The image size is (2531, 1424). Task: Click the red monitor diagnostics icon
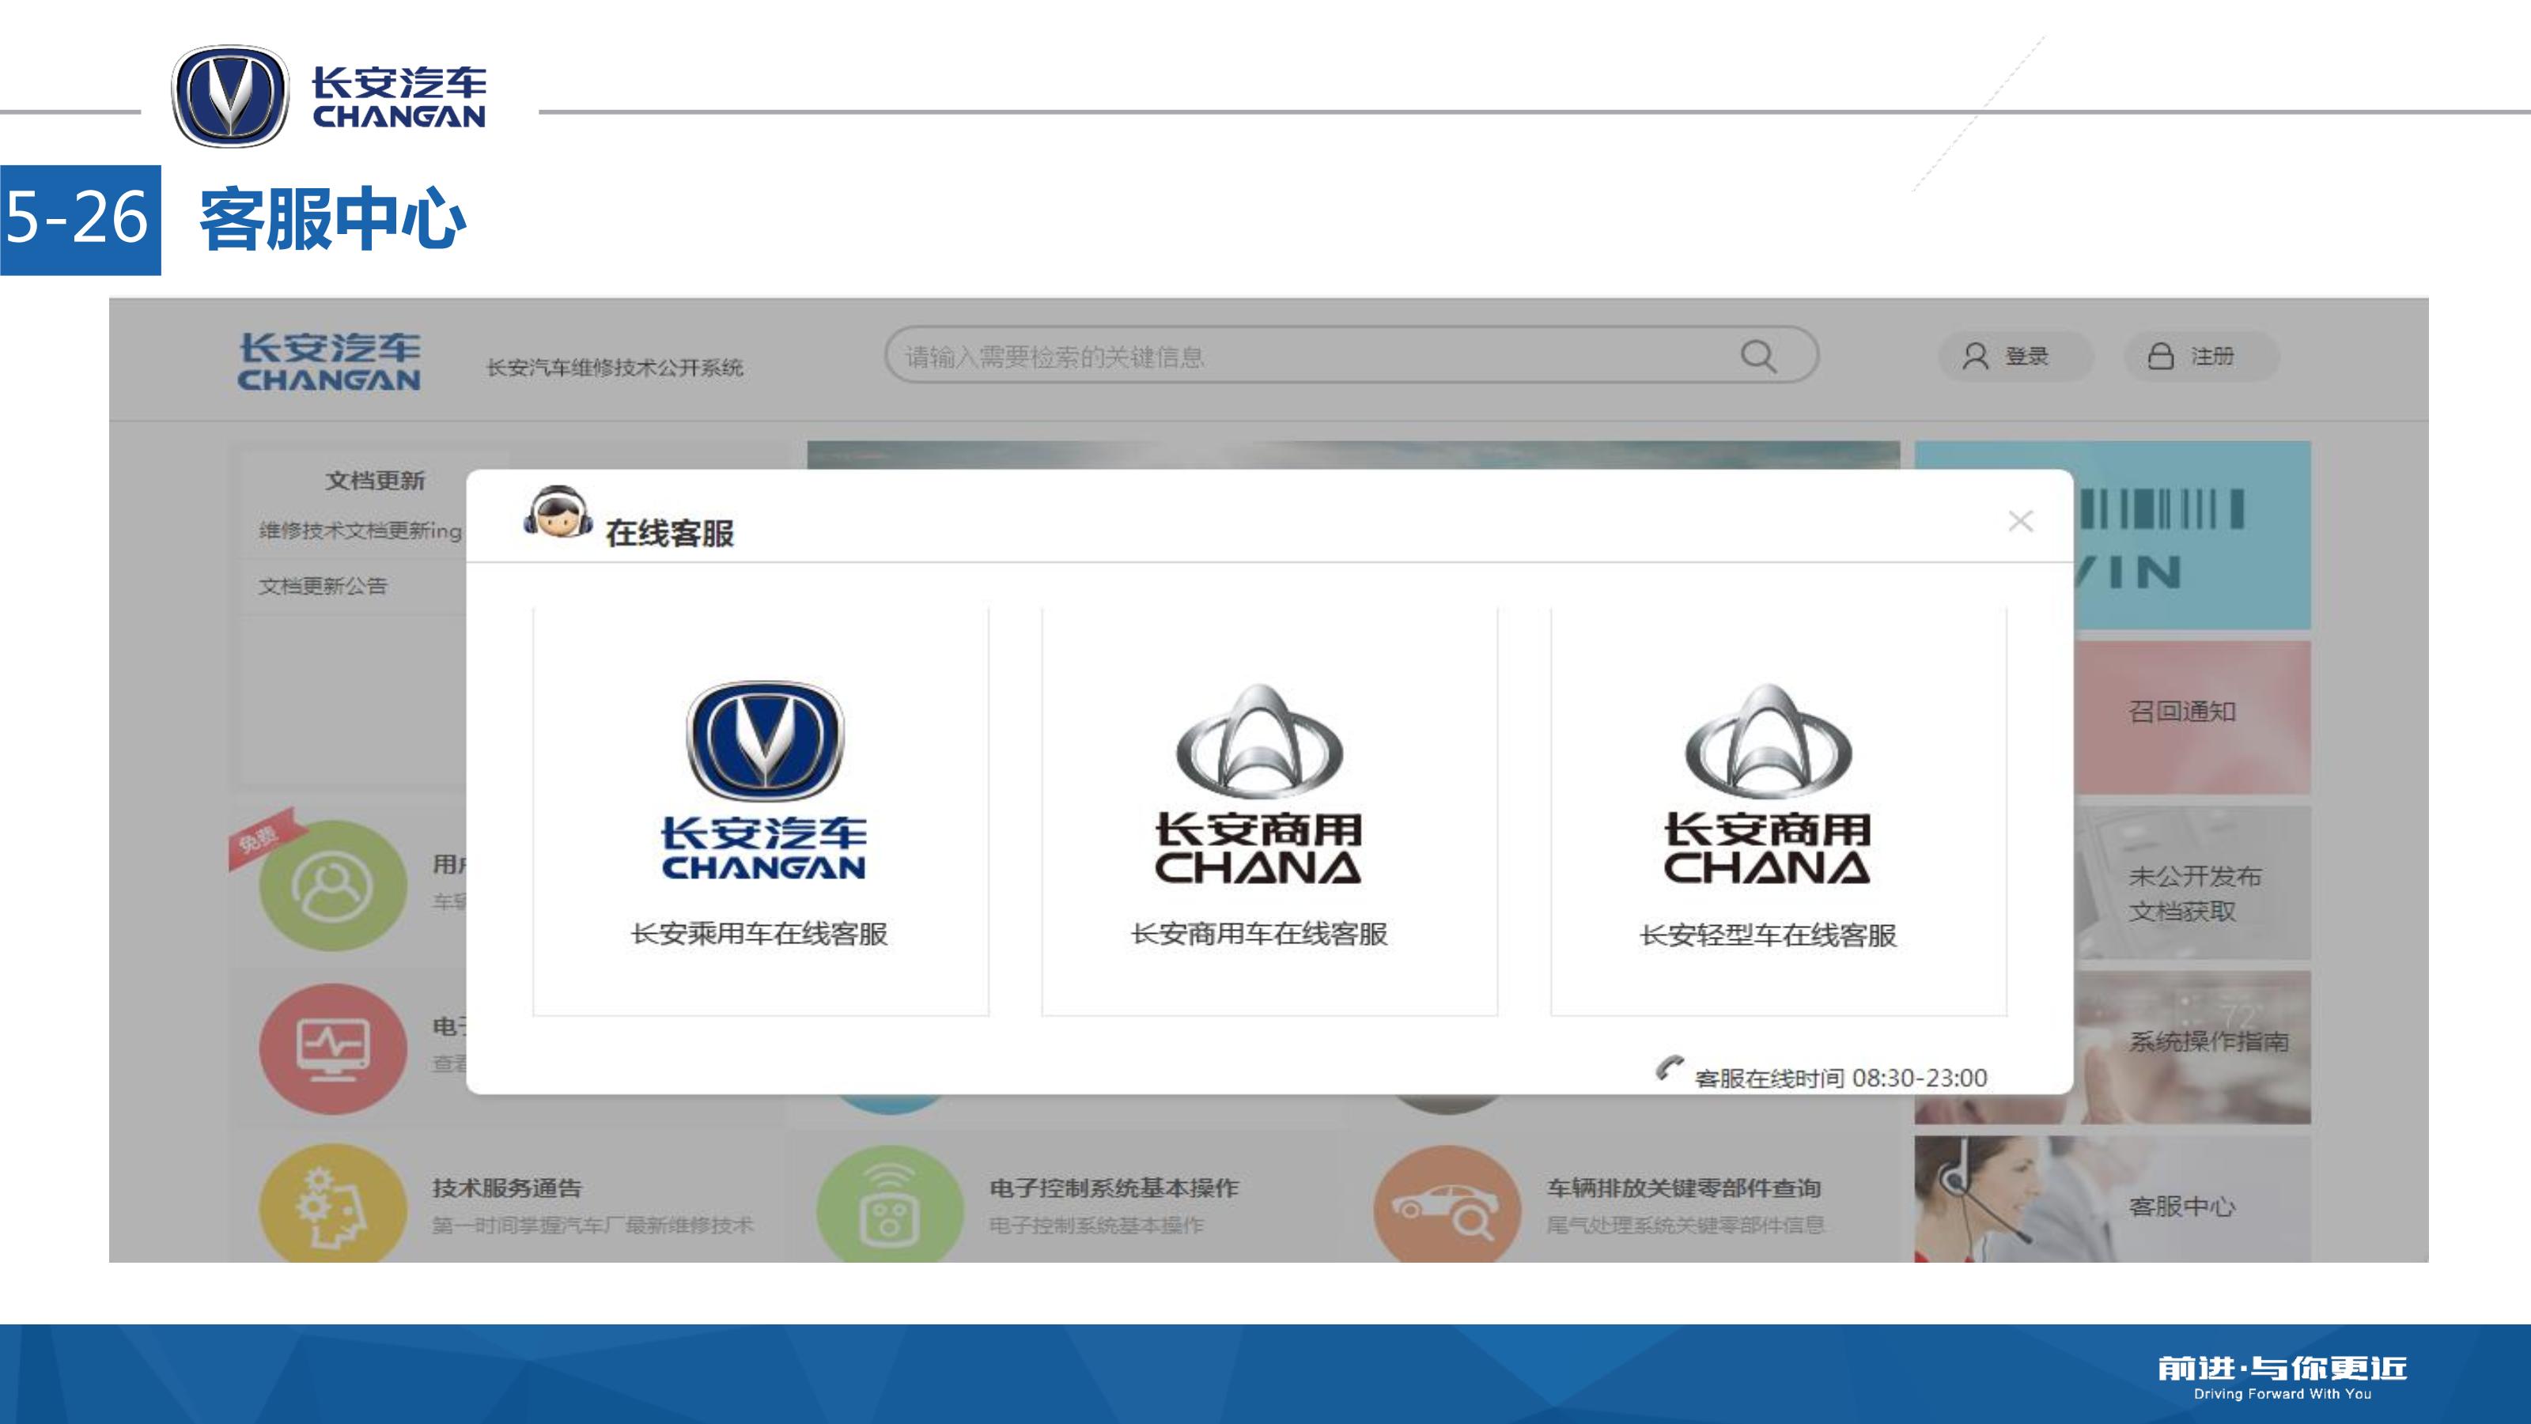[x=333, y=1048]
